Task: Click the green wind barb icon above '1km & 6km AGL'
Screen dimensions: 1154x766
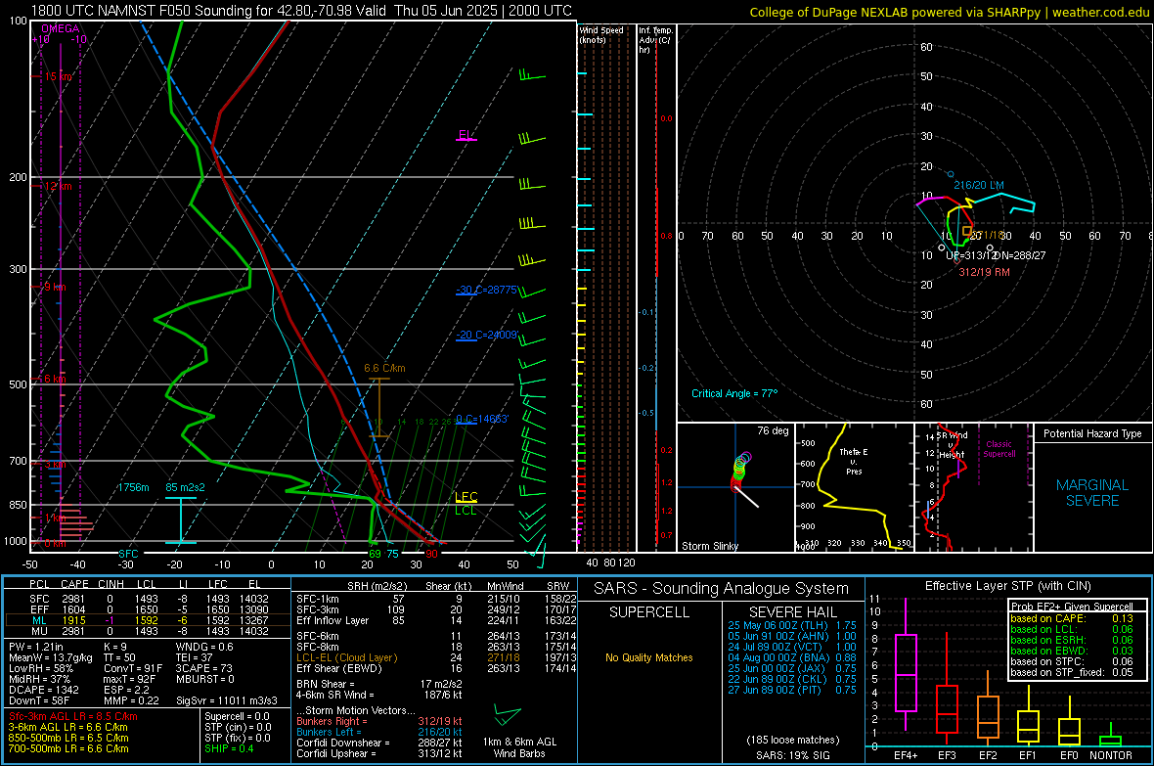Action: coord(509,714)
